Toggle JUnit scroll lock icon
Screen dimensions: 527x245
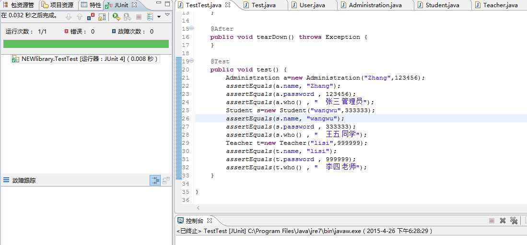pyautogui.click(x=102, y=16)
